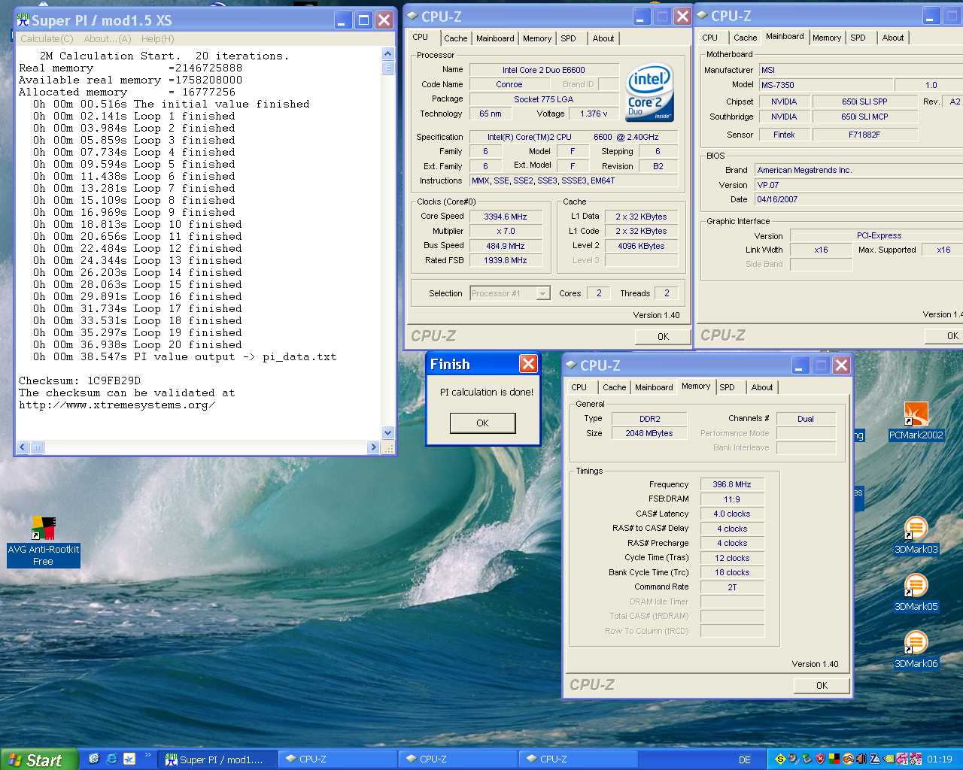Click the Start button
The height and width of the screenshot is (770, 963).
[39, 759]
